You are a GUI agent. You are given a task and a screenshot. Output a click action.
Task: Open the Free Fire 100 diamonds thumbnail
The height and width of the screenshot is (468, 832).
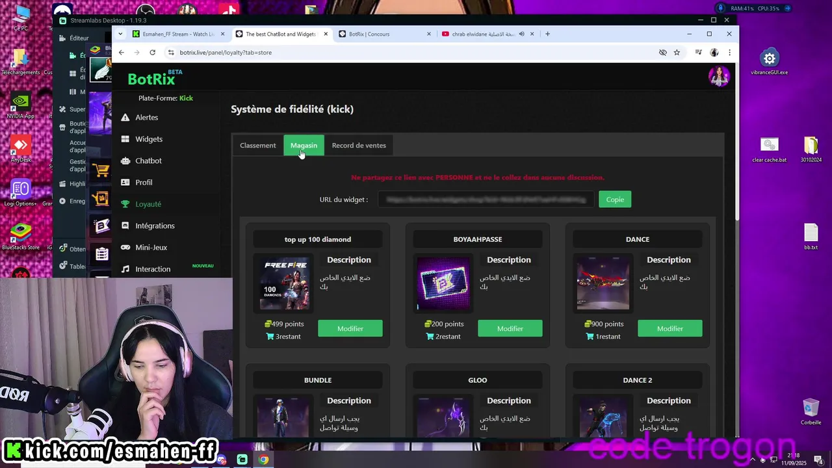click(x=285, y=283)
